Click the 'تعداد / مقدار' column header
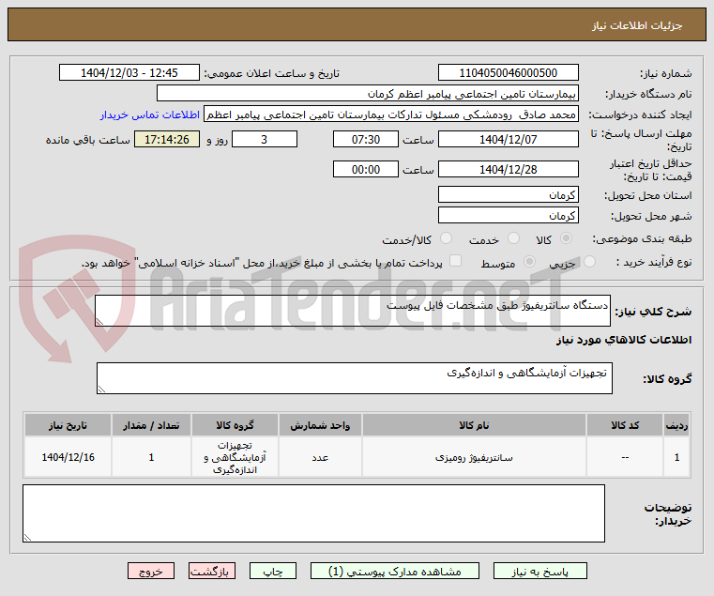The width and height of the screenshot is (714, 596). (x=151, y=425)
